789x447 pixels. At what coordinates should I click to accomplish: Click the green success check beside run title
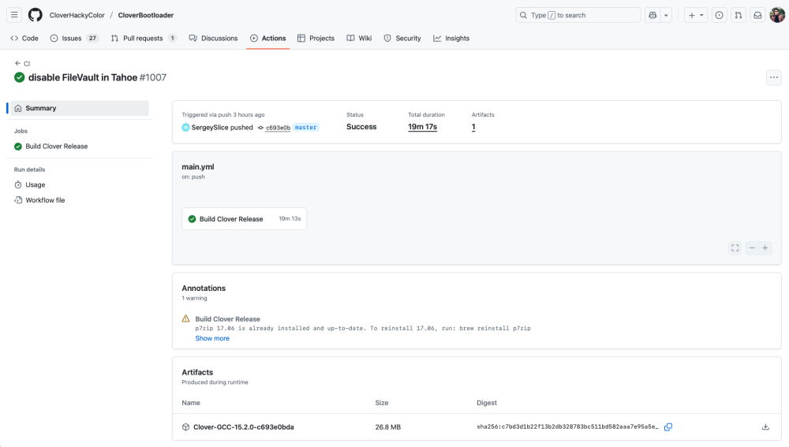point(20,77)
